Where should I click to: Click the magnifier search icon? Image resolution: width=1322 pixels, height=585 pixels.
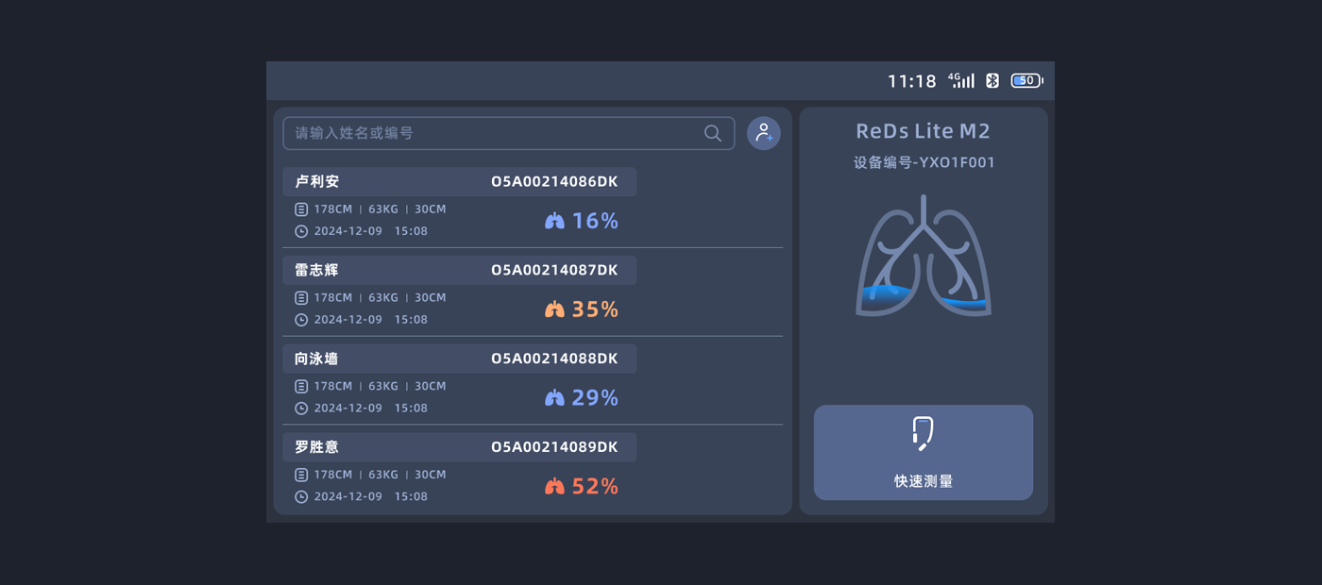point(713,133)
